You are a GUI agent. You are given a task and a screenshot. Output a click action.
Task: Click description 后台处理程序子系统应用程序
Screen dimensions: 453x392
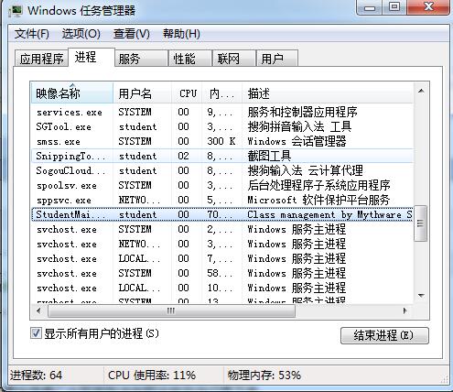click(318, 185)
